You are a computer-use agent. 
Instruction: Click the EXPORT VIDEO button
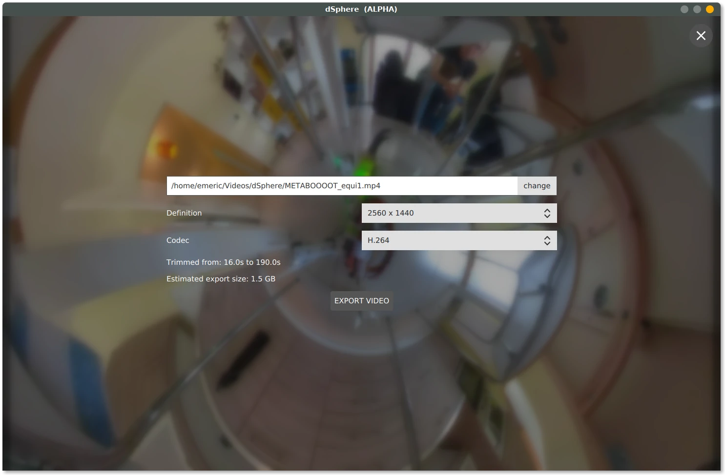(362, 301)
